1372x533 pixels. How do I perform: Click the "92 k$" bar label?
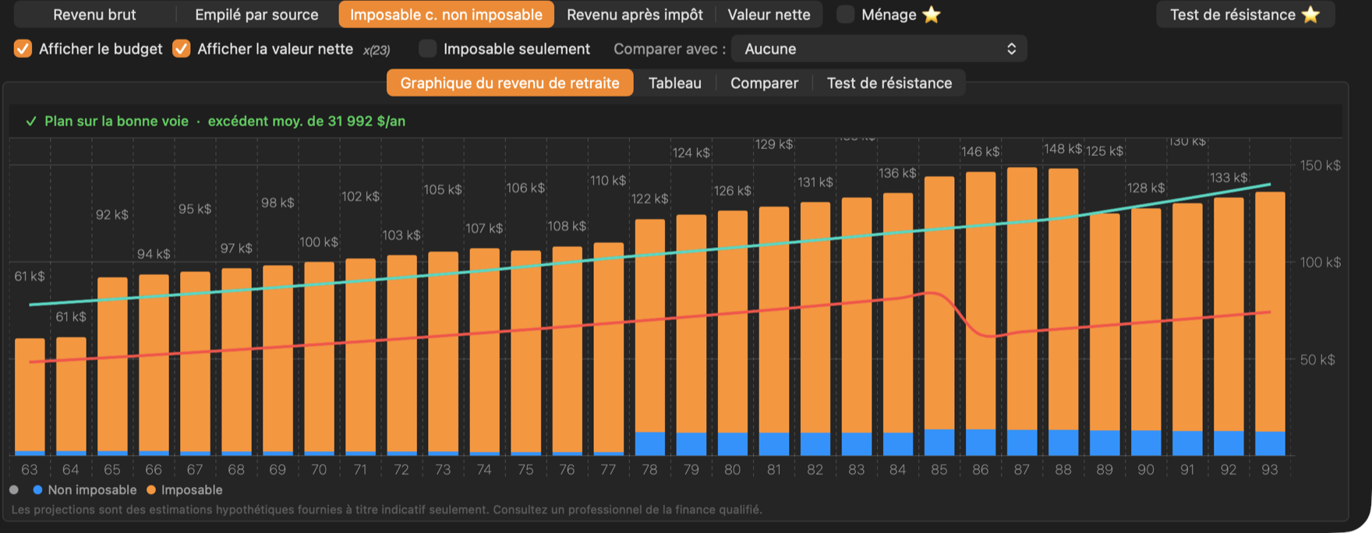[x=112, y=215]
